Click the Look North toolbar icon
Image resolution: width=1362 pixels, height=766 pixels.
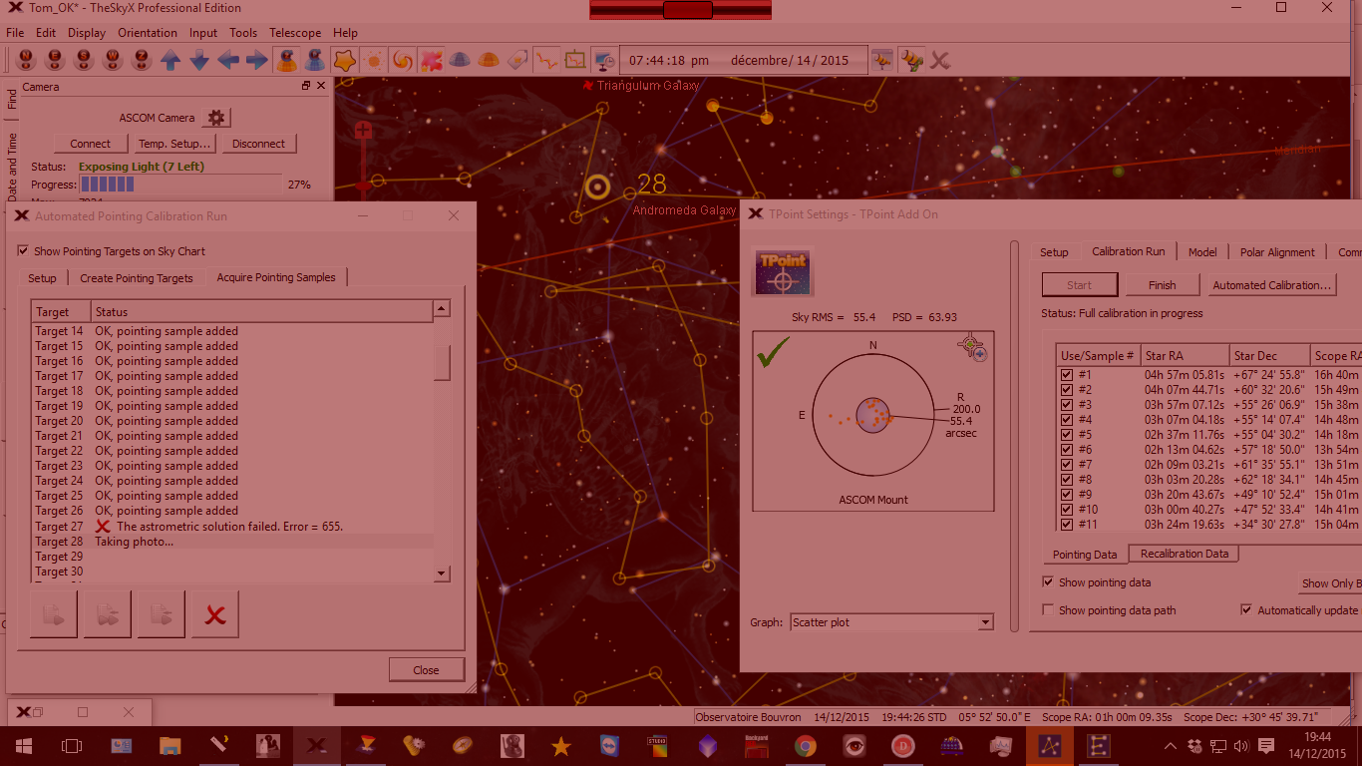[26, 60]
